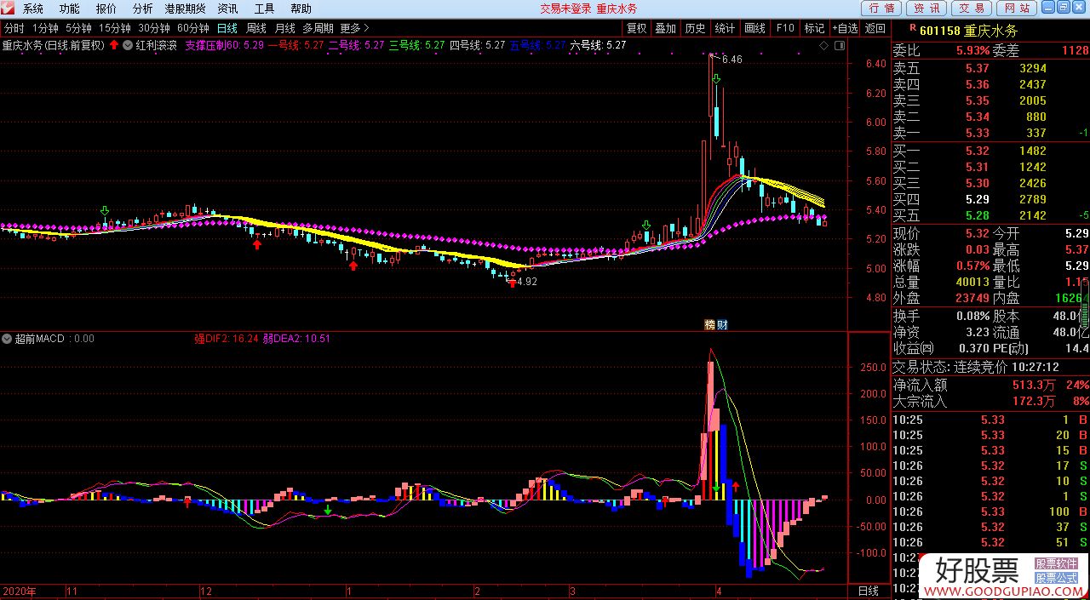This screenshot has height=600, width=1090.
Task: Click the 买一 row price 5.32
Action: click(x=978, y=151)
